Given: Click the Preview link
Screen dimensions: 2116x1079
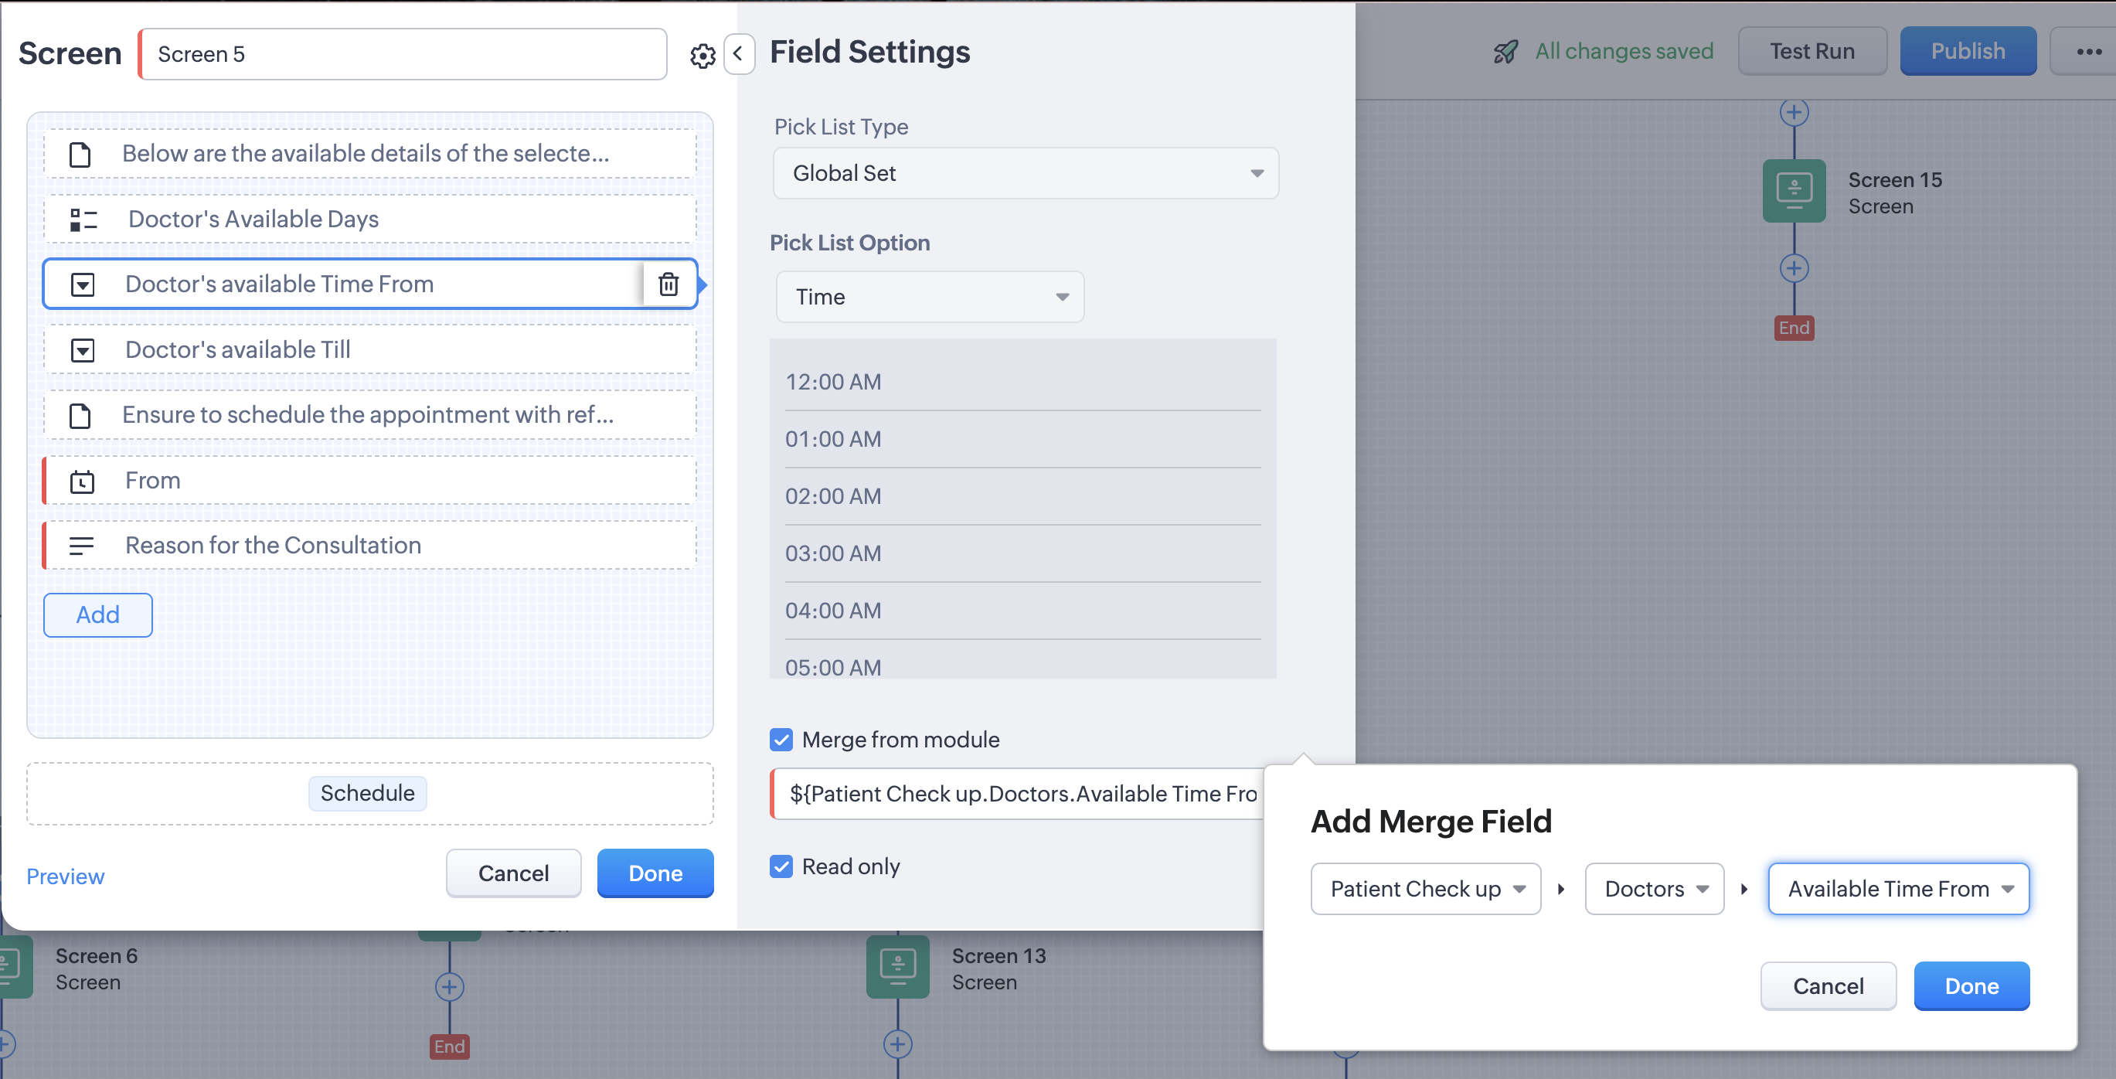Looking at the screenshot, I should pyautogui.click(x=66, y=876).
